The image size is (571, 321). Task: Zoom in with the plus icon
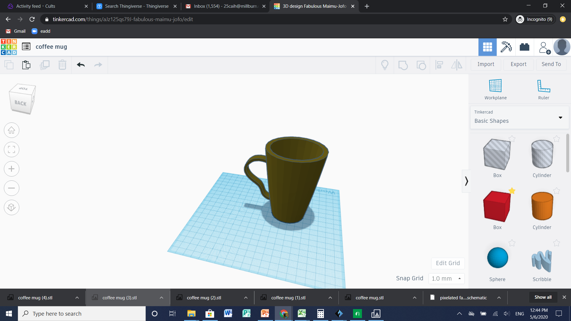[x=11, y=169]
